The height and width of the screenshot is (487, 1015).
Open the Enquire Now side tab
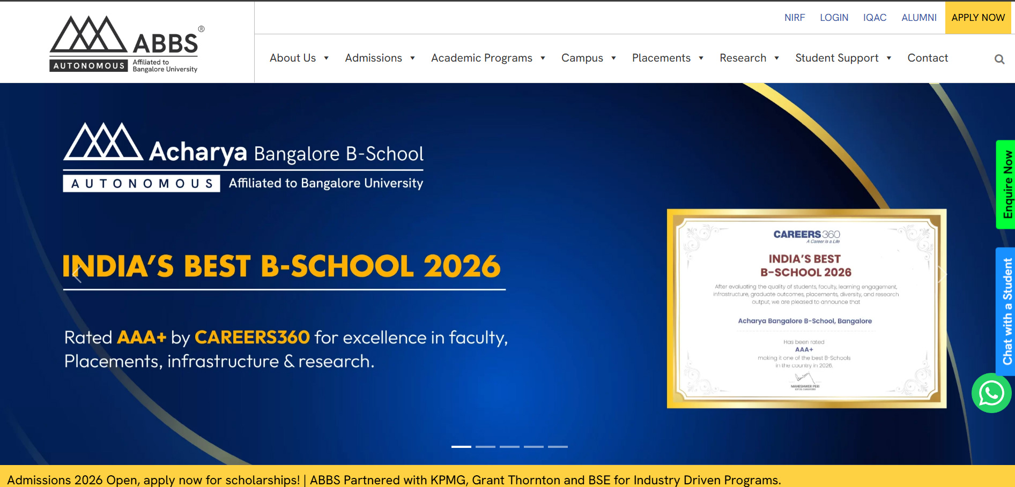tap(1006, 184)
